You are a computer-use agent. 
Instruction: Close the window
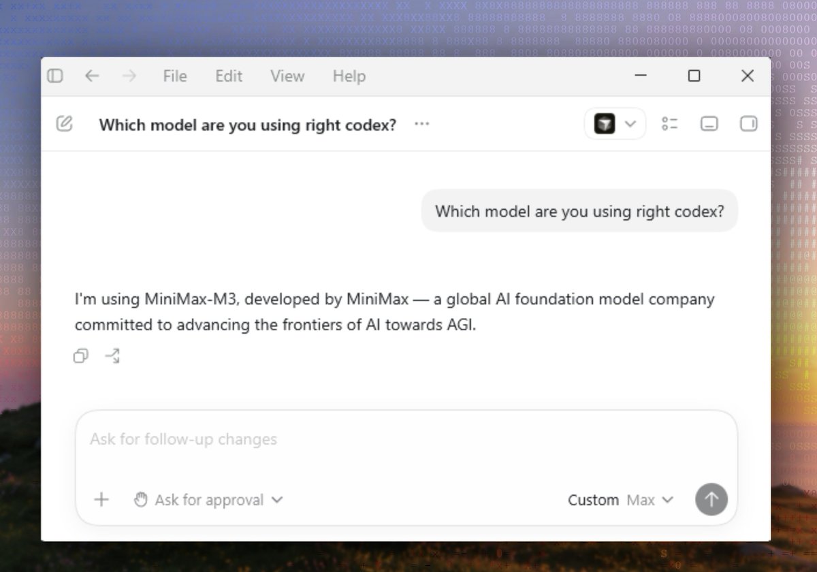[x=748, y=76]
